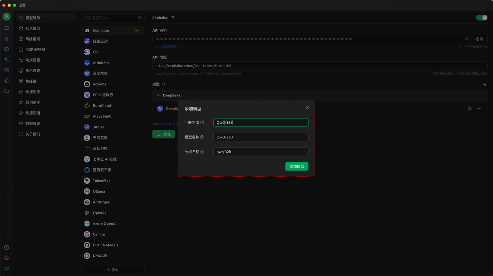
Task: Close the 添加模型 dialog
Action: 307,108
